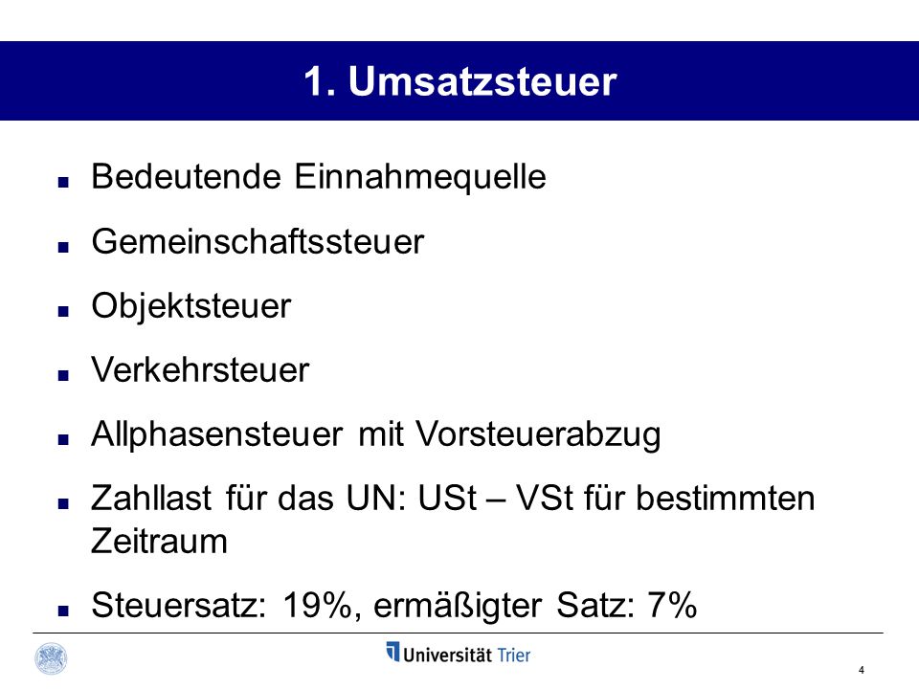
Task: Click the bullet before Objektsteuer
Action: [x=63, y=311]
